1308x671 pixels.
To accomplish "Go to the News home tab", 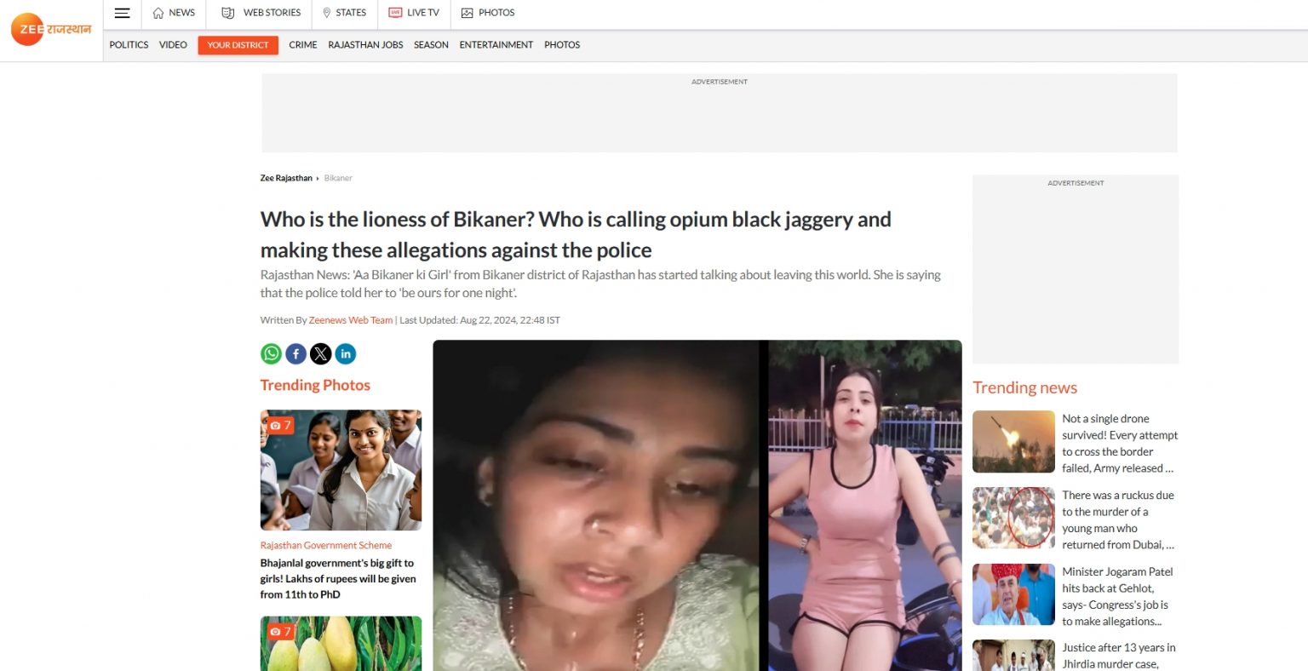I will click(174, 13).
